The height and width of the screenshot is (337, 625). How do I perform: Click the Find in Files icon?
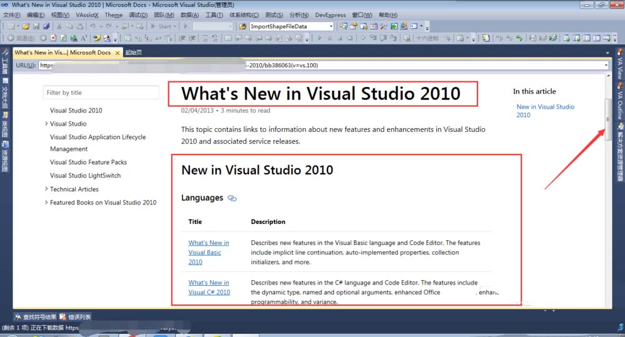pyautogui.click(x=242, y=26)
